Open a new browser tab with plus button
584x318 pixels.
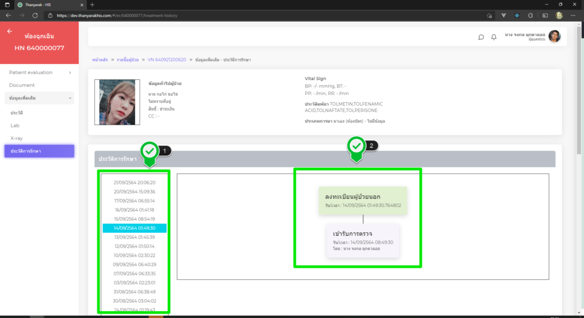92,5
